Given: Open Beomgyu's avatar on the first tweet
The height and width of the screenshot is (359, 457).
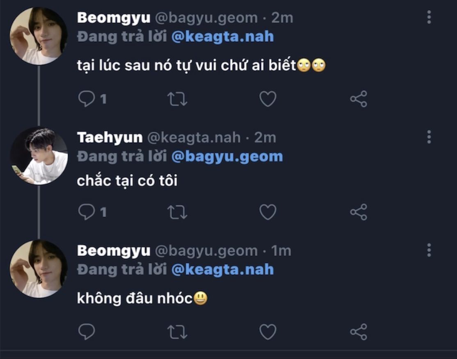Looking at the screenshot, I should coord(39,36).
